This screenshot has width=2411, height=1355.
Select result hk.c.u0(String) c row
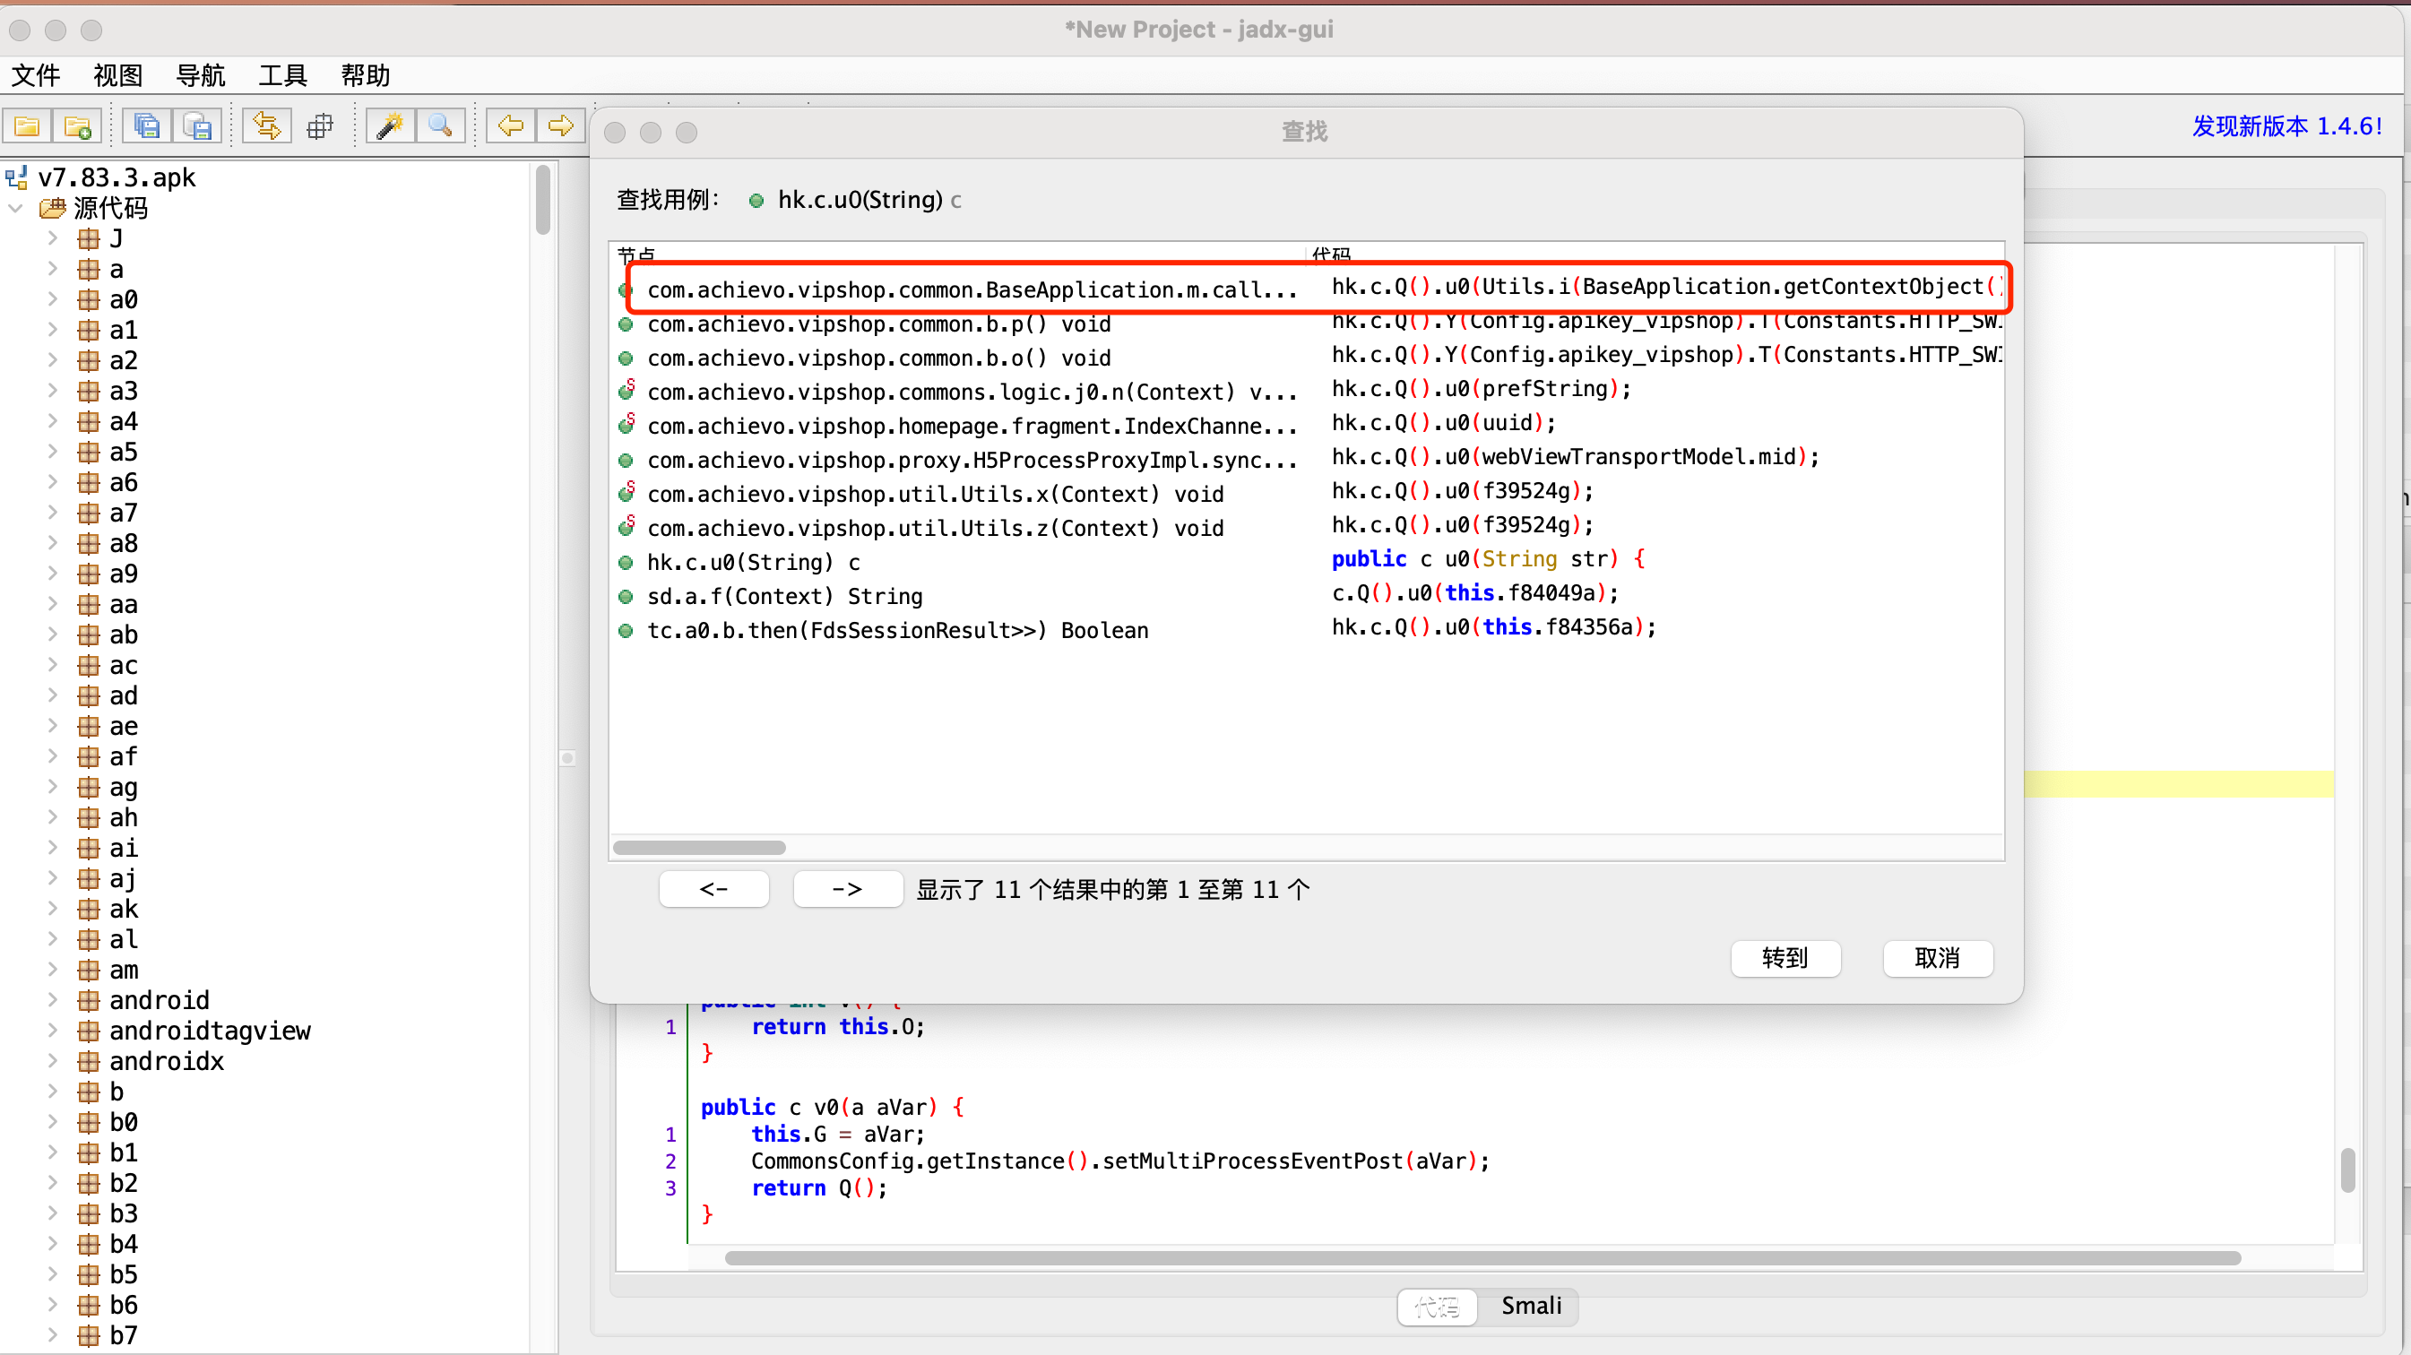tap(1308, 562)
